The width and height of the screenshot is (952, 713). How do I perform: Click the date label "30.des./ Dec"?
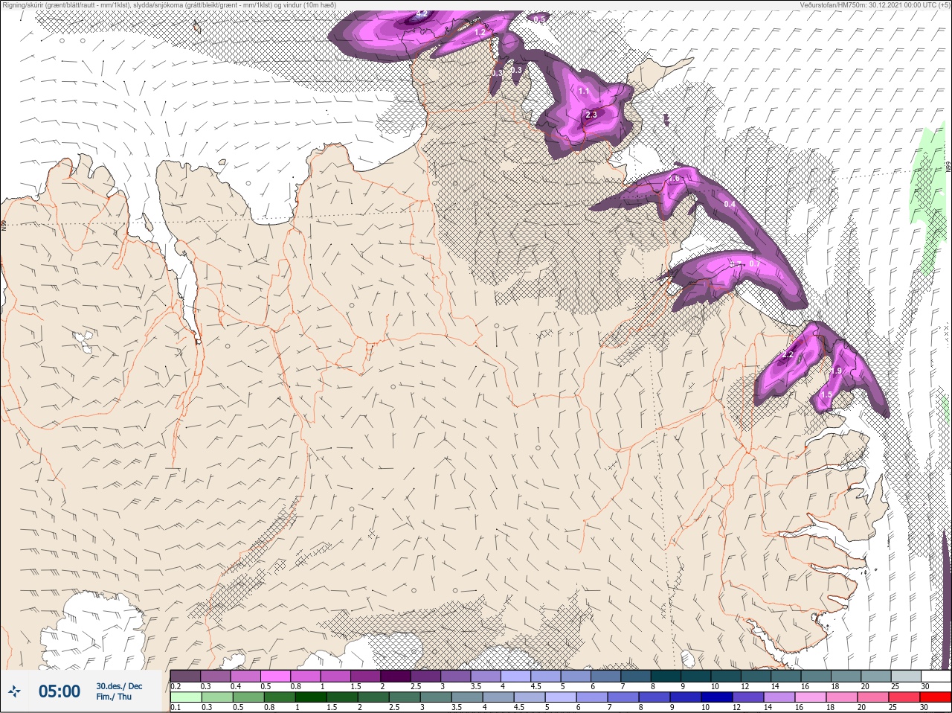click(x=119, y=686)
